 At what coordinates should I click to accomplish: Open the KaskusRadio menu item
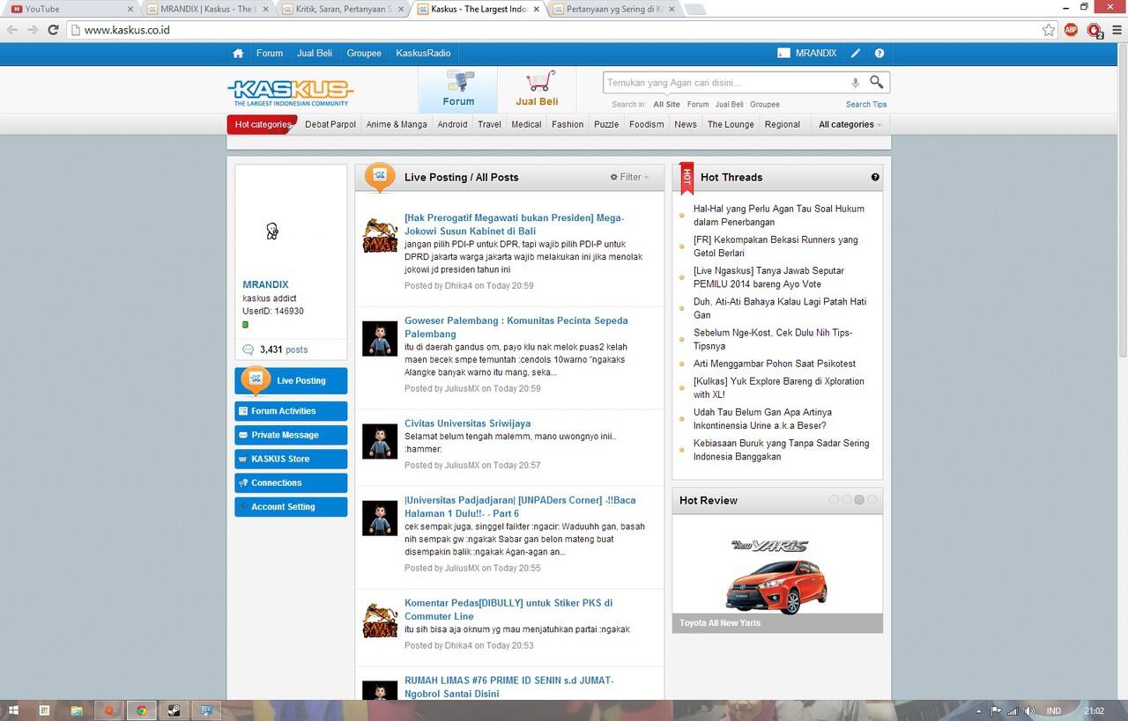(x=423, y=54)
